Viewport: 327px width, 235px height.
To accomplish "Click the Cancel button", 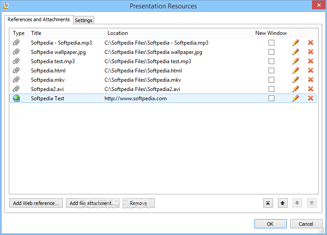I will click(x=306, y=224).
